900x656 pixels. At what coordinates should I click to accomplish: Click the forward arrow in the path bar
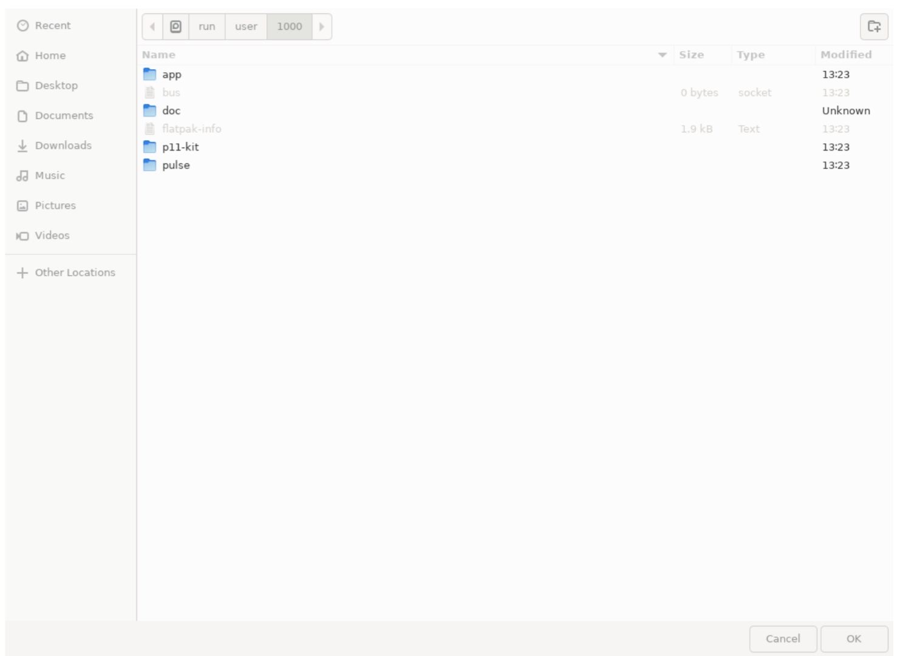coord(322,26)
